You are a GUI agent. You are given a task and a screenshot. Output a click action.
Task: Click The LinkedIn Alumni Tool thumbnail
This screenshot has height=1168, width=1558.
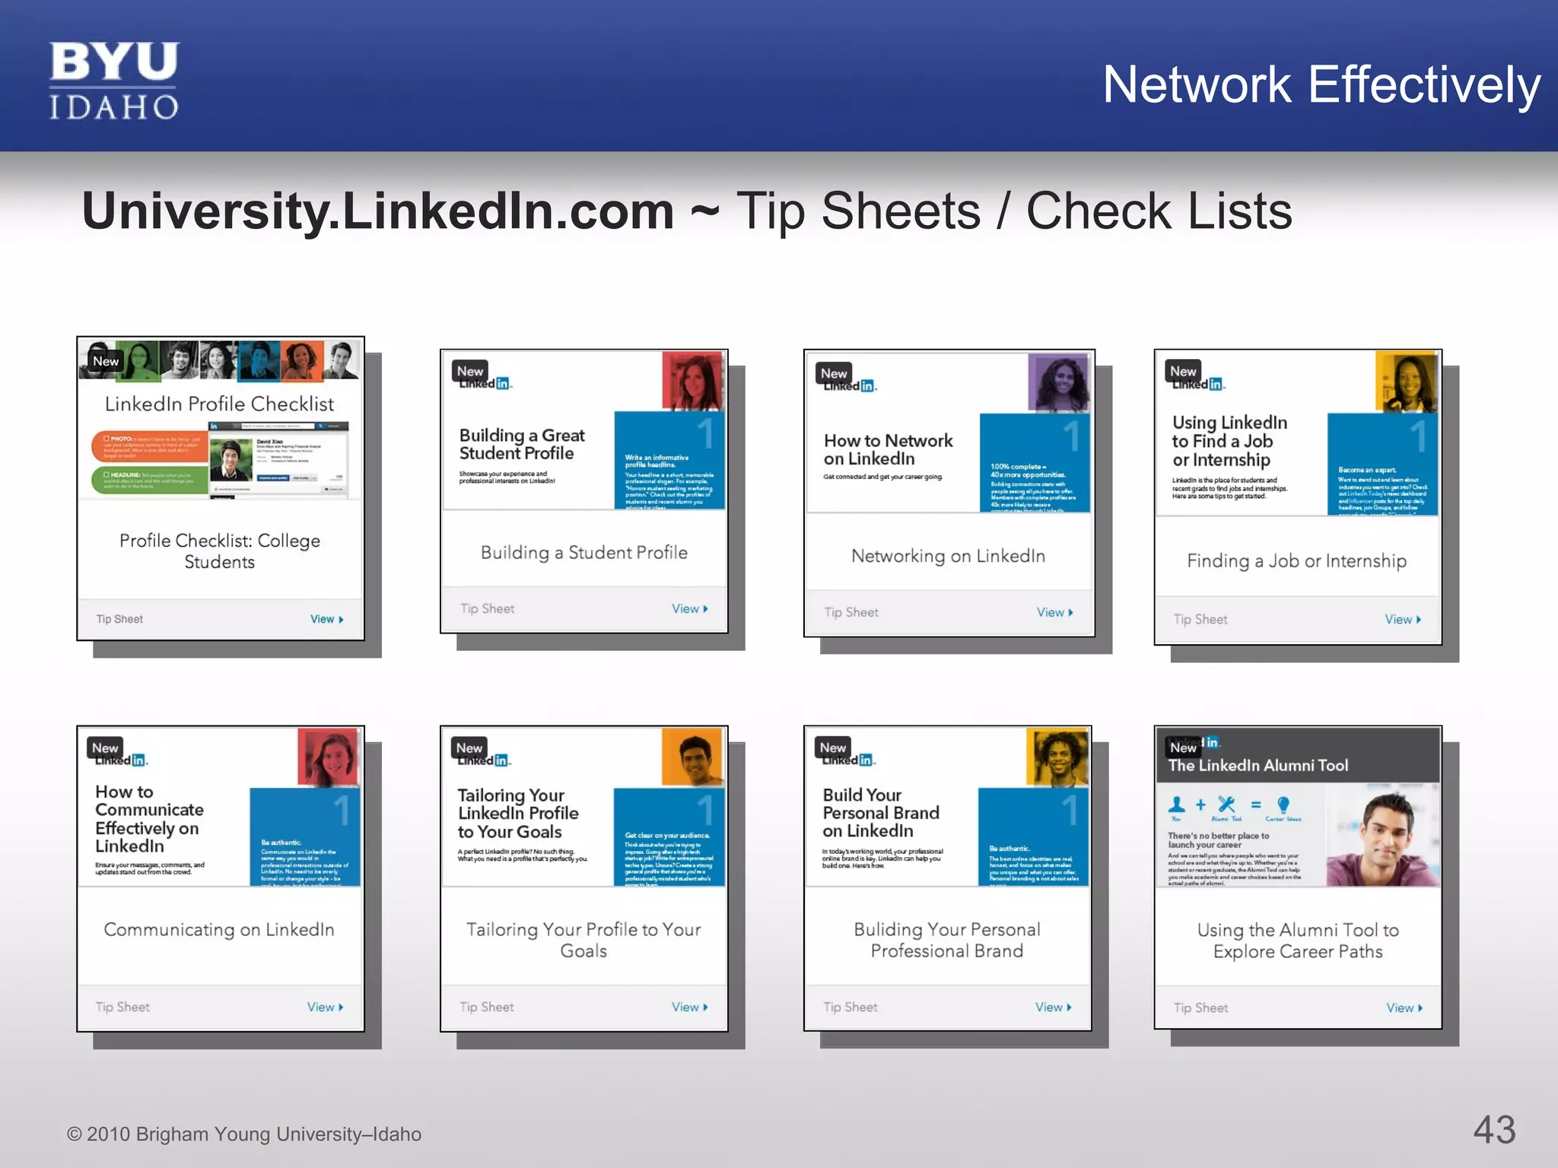(x=1297, y=808)
